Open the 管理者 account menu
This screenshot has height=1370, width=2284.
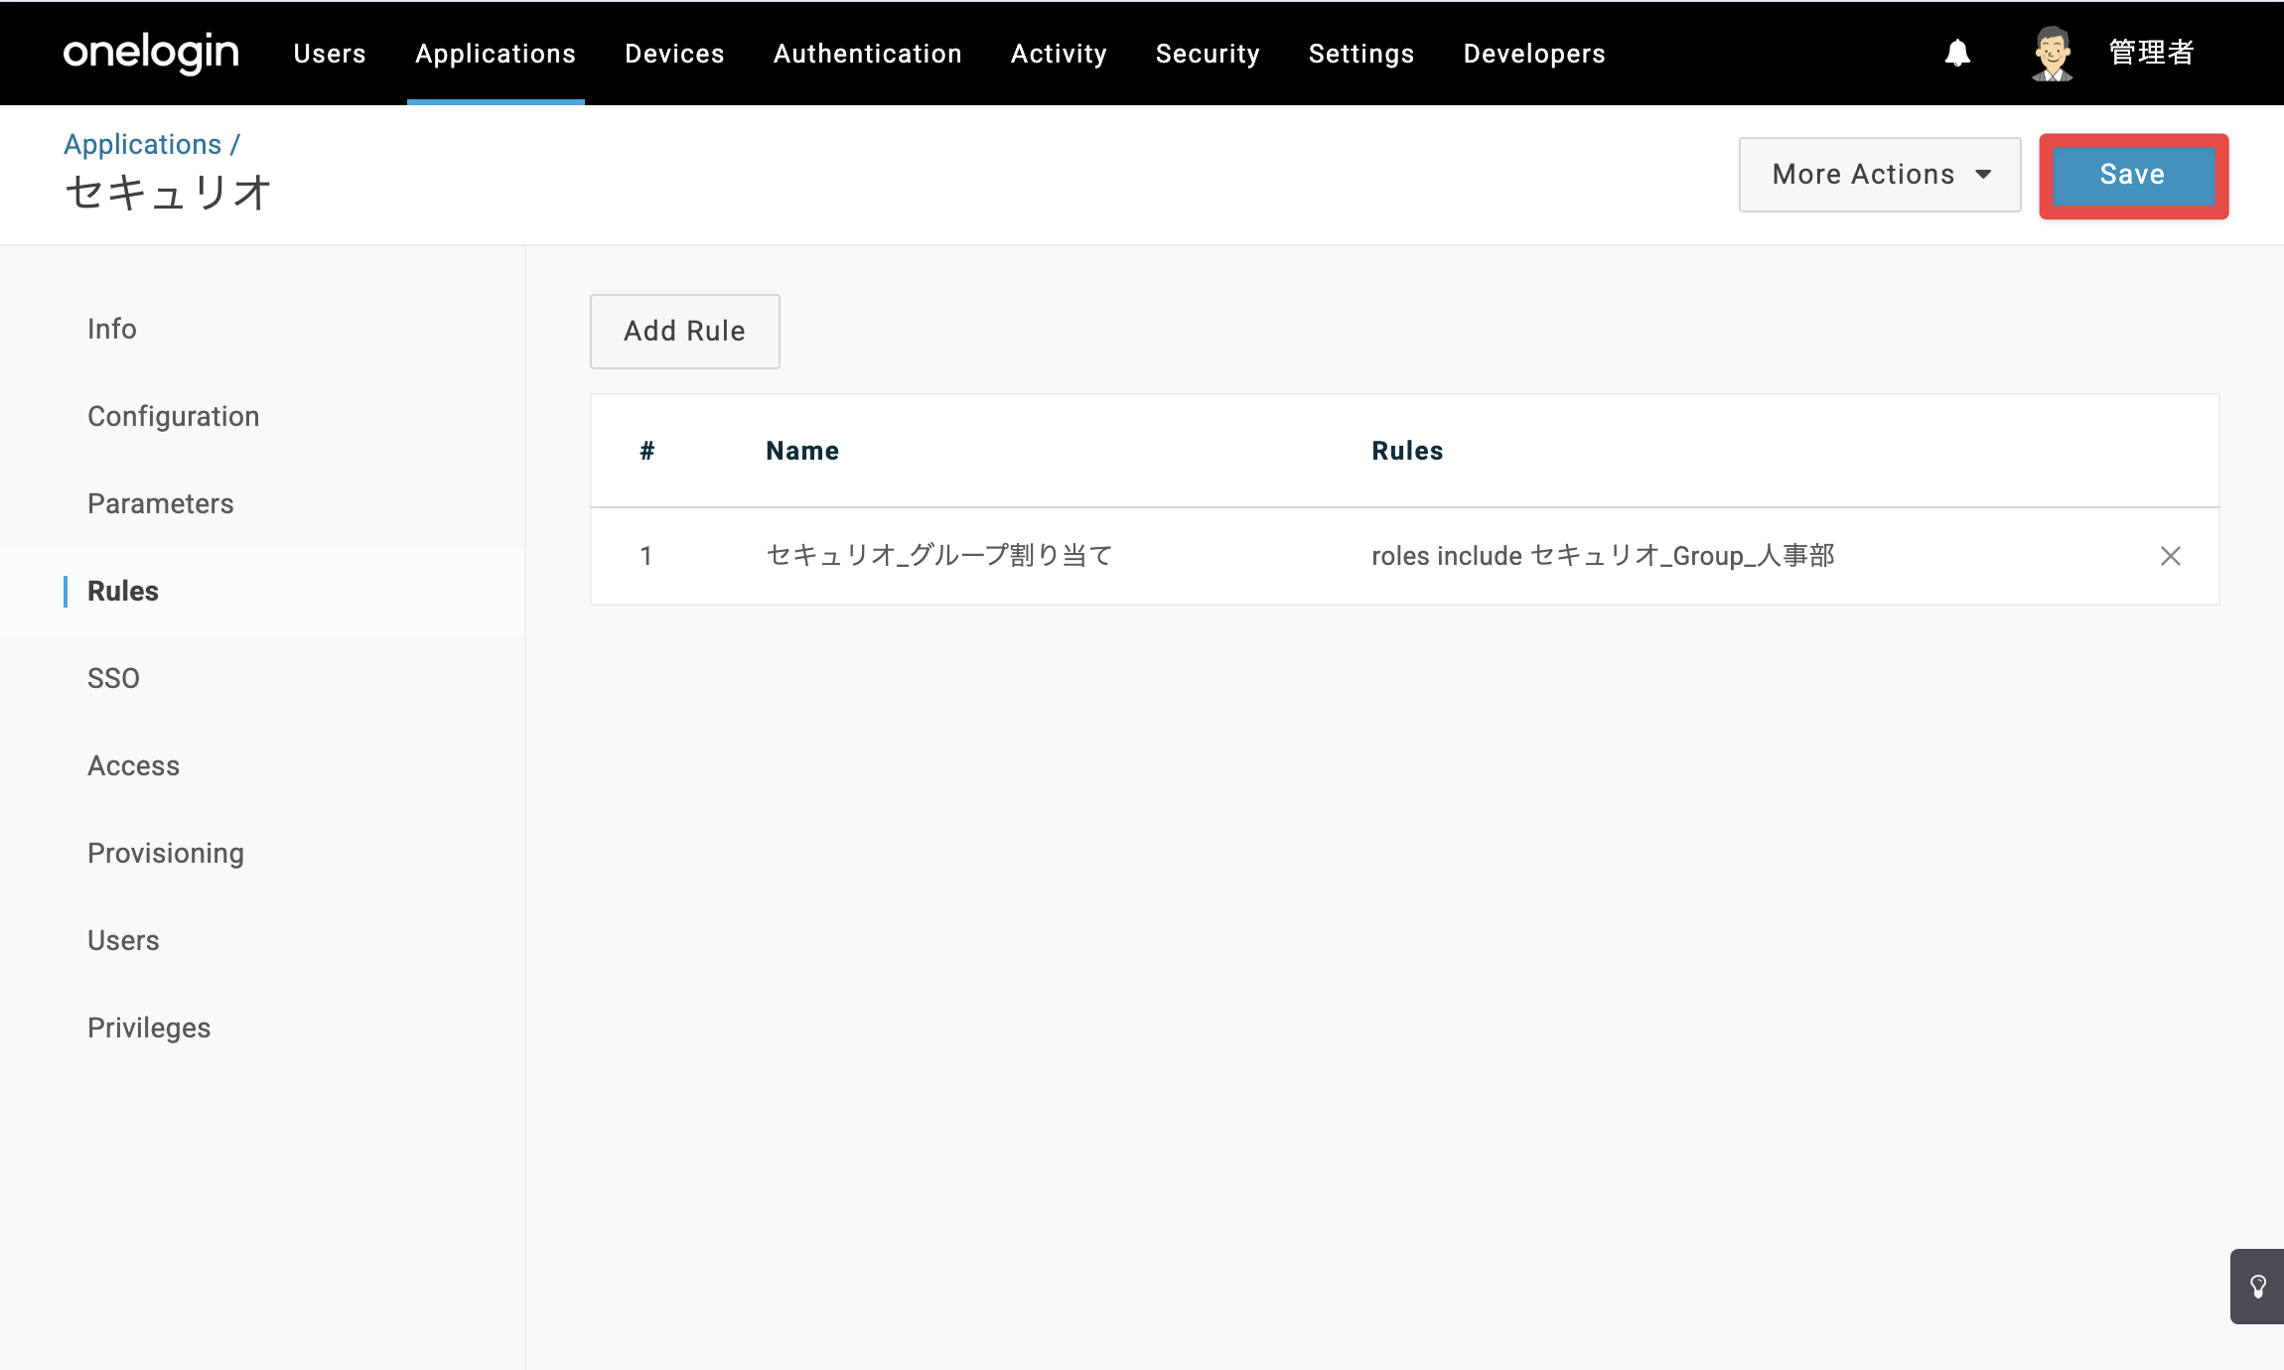pos(2151,53)
